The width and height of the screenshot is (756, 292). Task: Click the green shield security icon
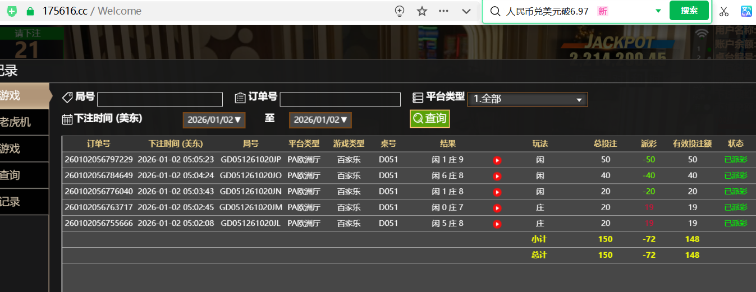pos(12,11)
